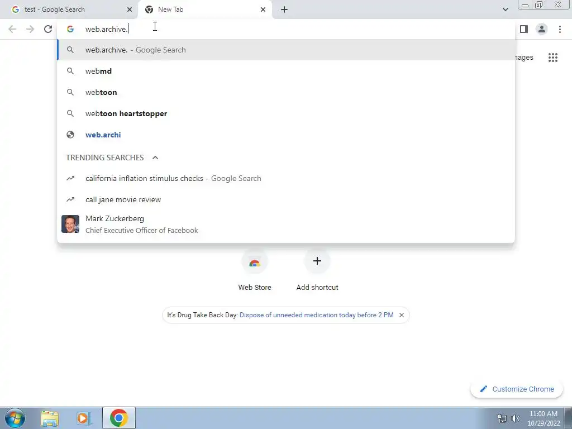
Task: Select california inflation stimulus checks trend
Action: click(286, 178)
